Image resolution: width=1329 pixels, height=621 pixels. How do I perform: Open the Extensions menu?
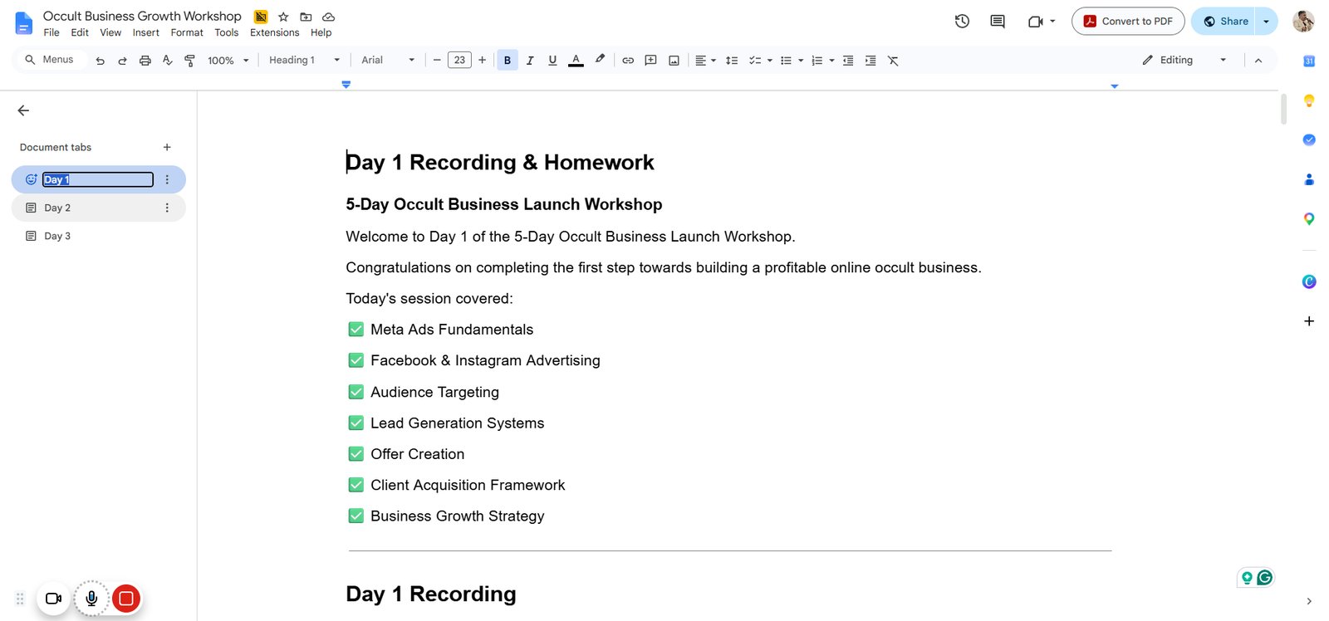(274, 33)
